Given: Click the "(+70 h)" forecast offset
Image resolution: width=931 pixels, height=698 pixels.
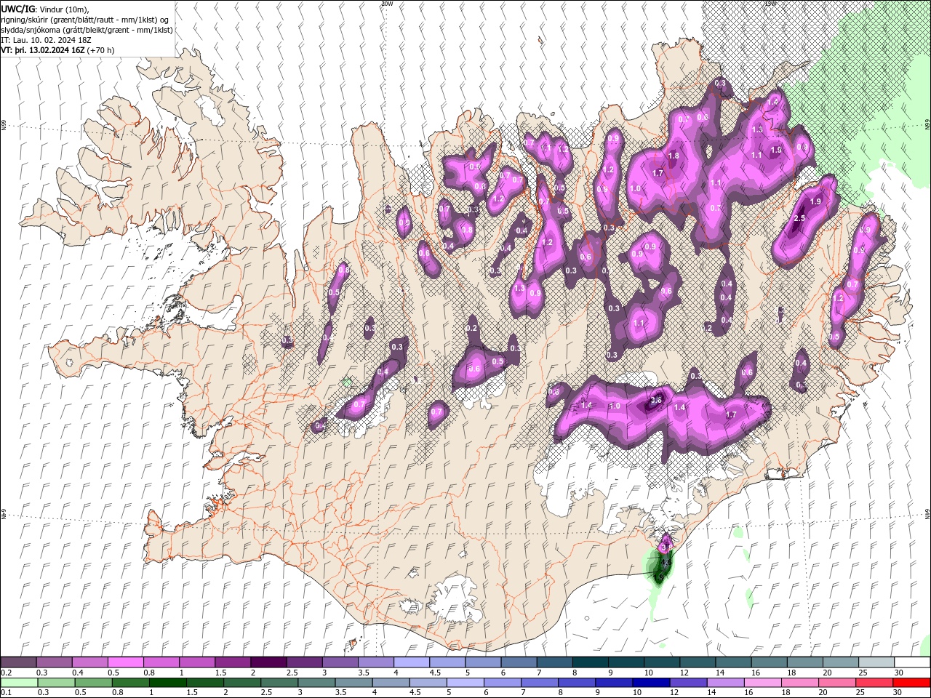Looking at the screenshot, I should pyautogui.click(x=100, y=50).
